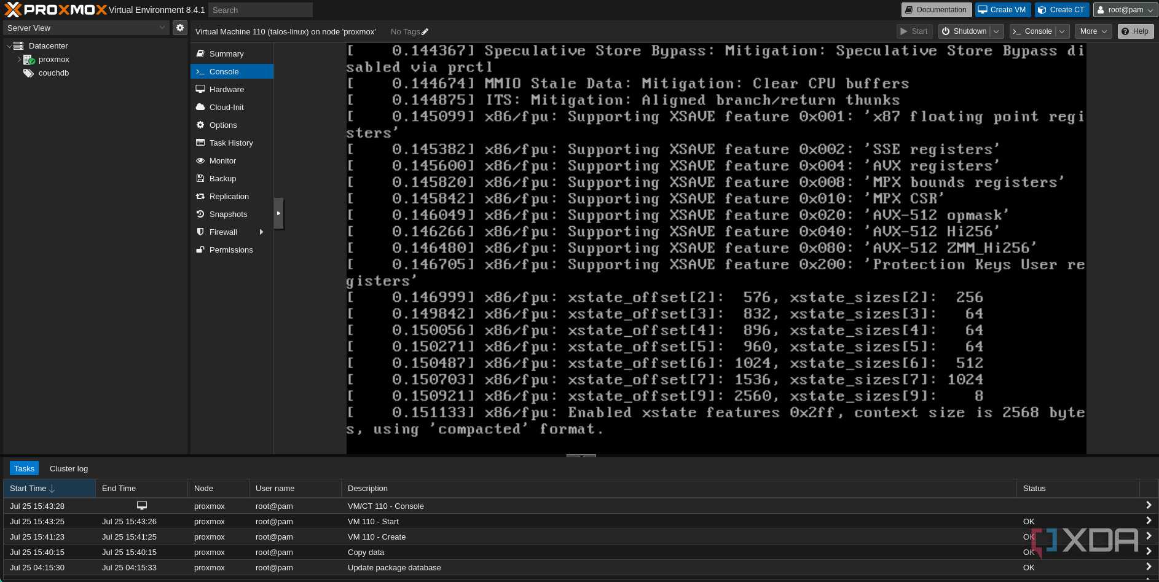The image size is (1159, 582).
Task: Expand the proxmox node arrow
Action: tap(18, 60)
